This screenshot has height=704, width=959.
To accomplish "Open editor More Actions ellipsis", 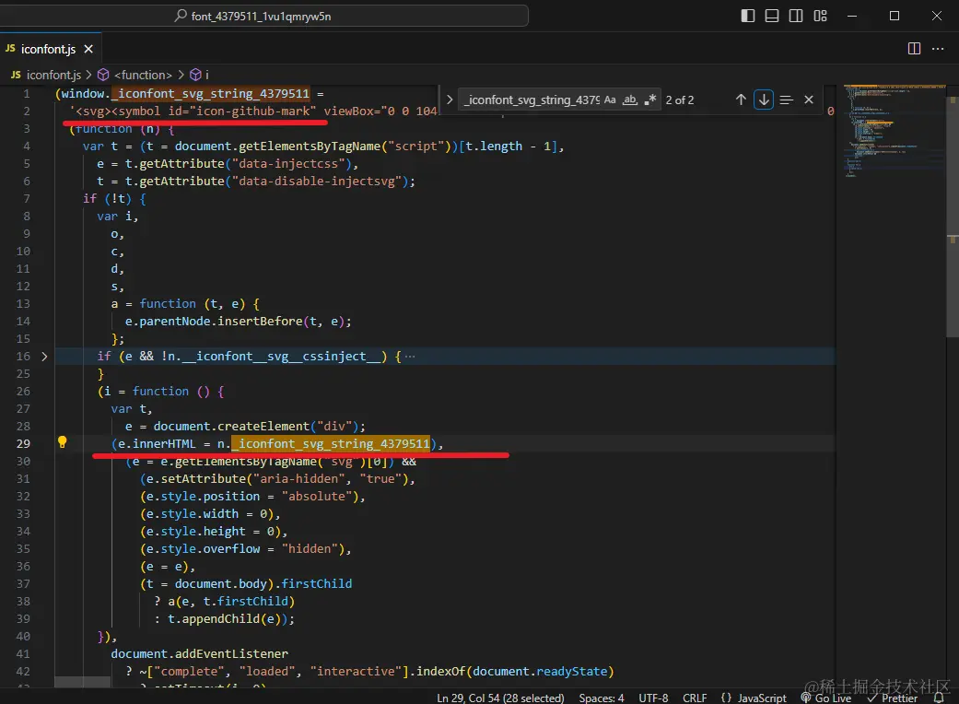I will [938, 49].
